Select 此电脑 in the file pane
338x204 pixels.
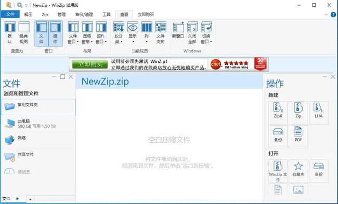click(38, 124)
